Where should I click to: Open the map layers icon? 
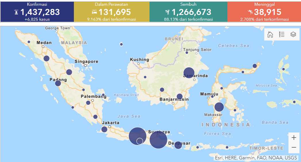[293, 35]
